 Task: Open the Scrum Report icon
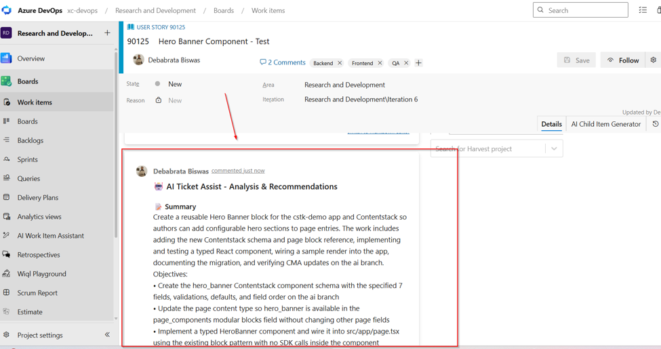(x=6, y=292)
